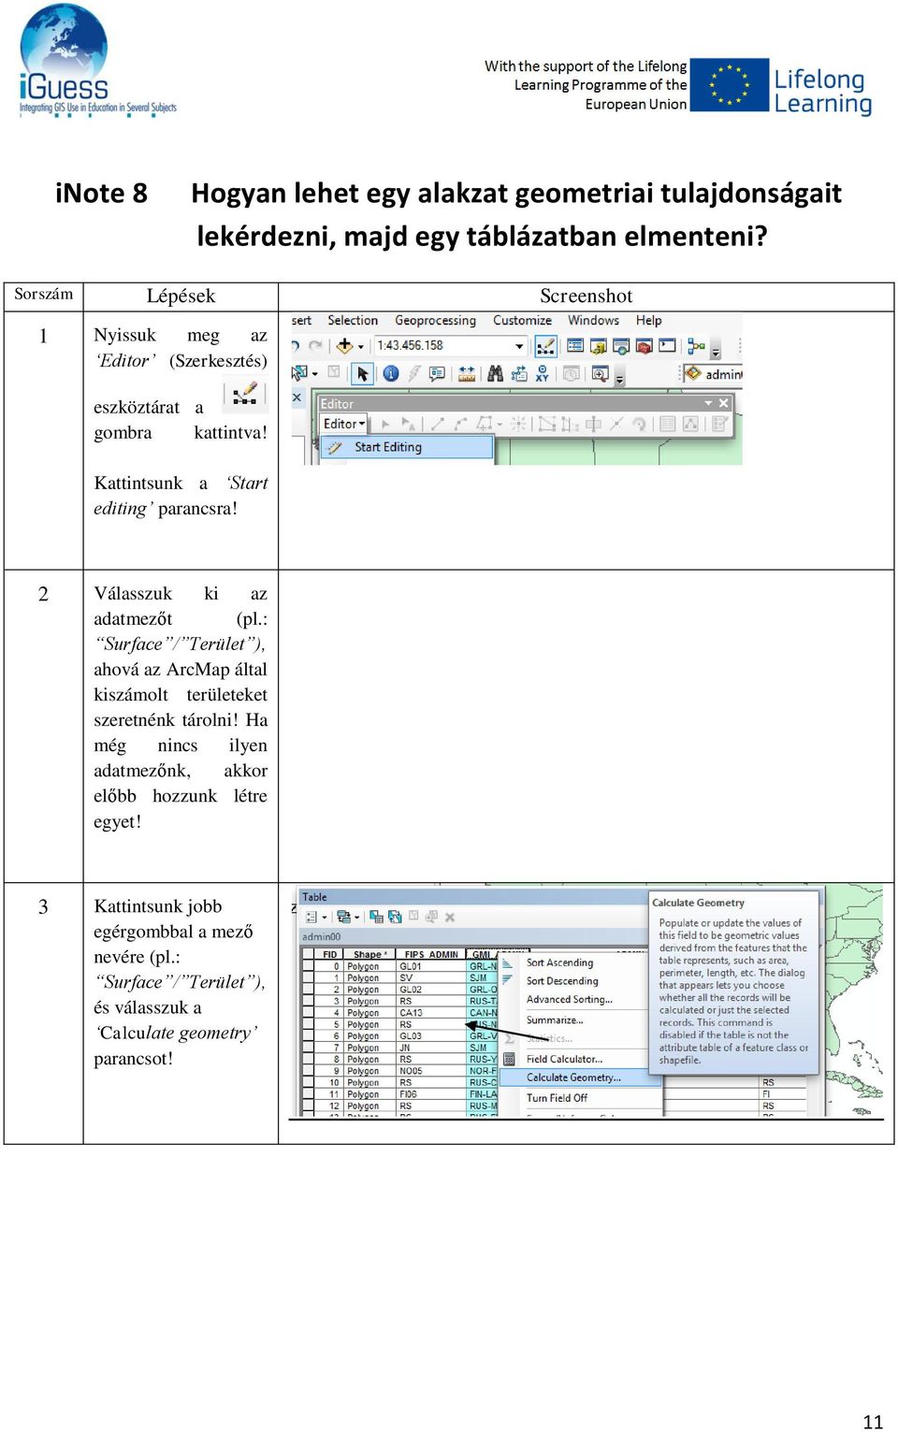The width and height of the screenshot is (898, 1432).
Task: Expand the Add Data dropdown arrow
Action: [x=360, y=347]
